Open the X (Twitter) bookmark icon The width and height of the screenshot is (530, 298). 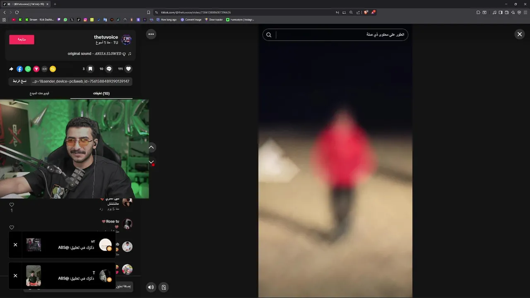72,19
